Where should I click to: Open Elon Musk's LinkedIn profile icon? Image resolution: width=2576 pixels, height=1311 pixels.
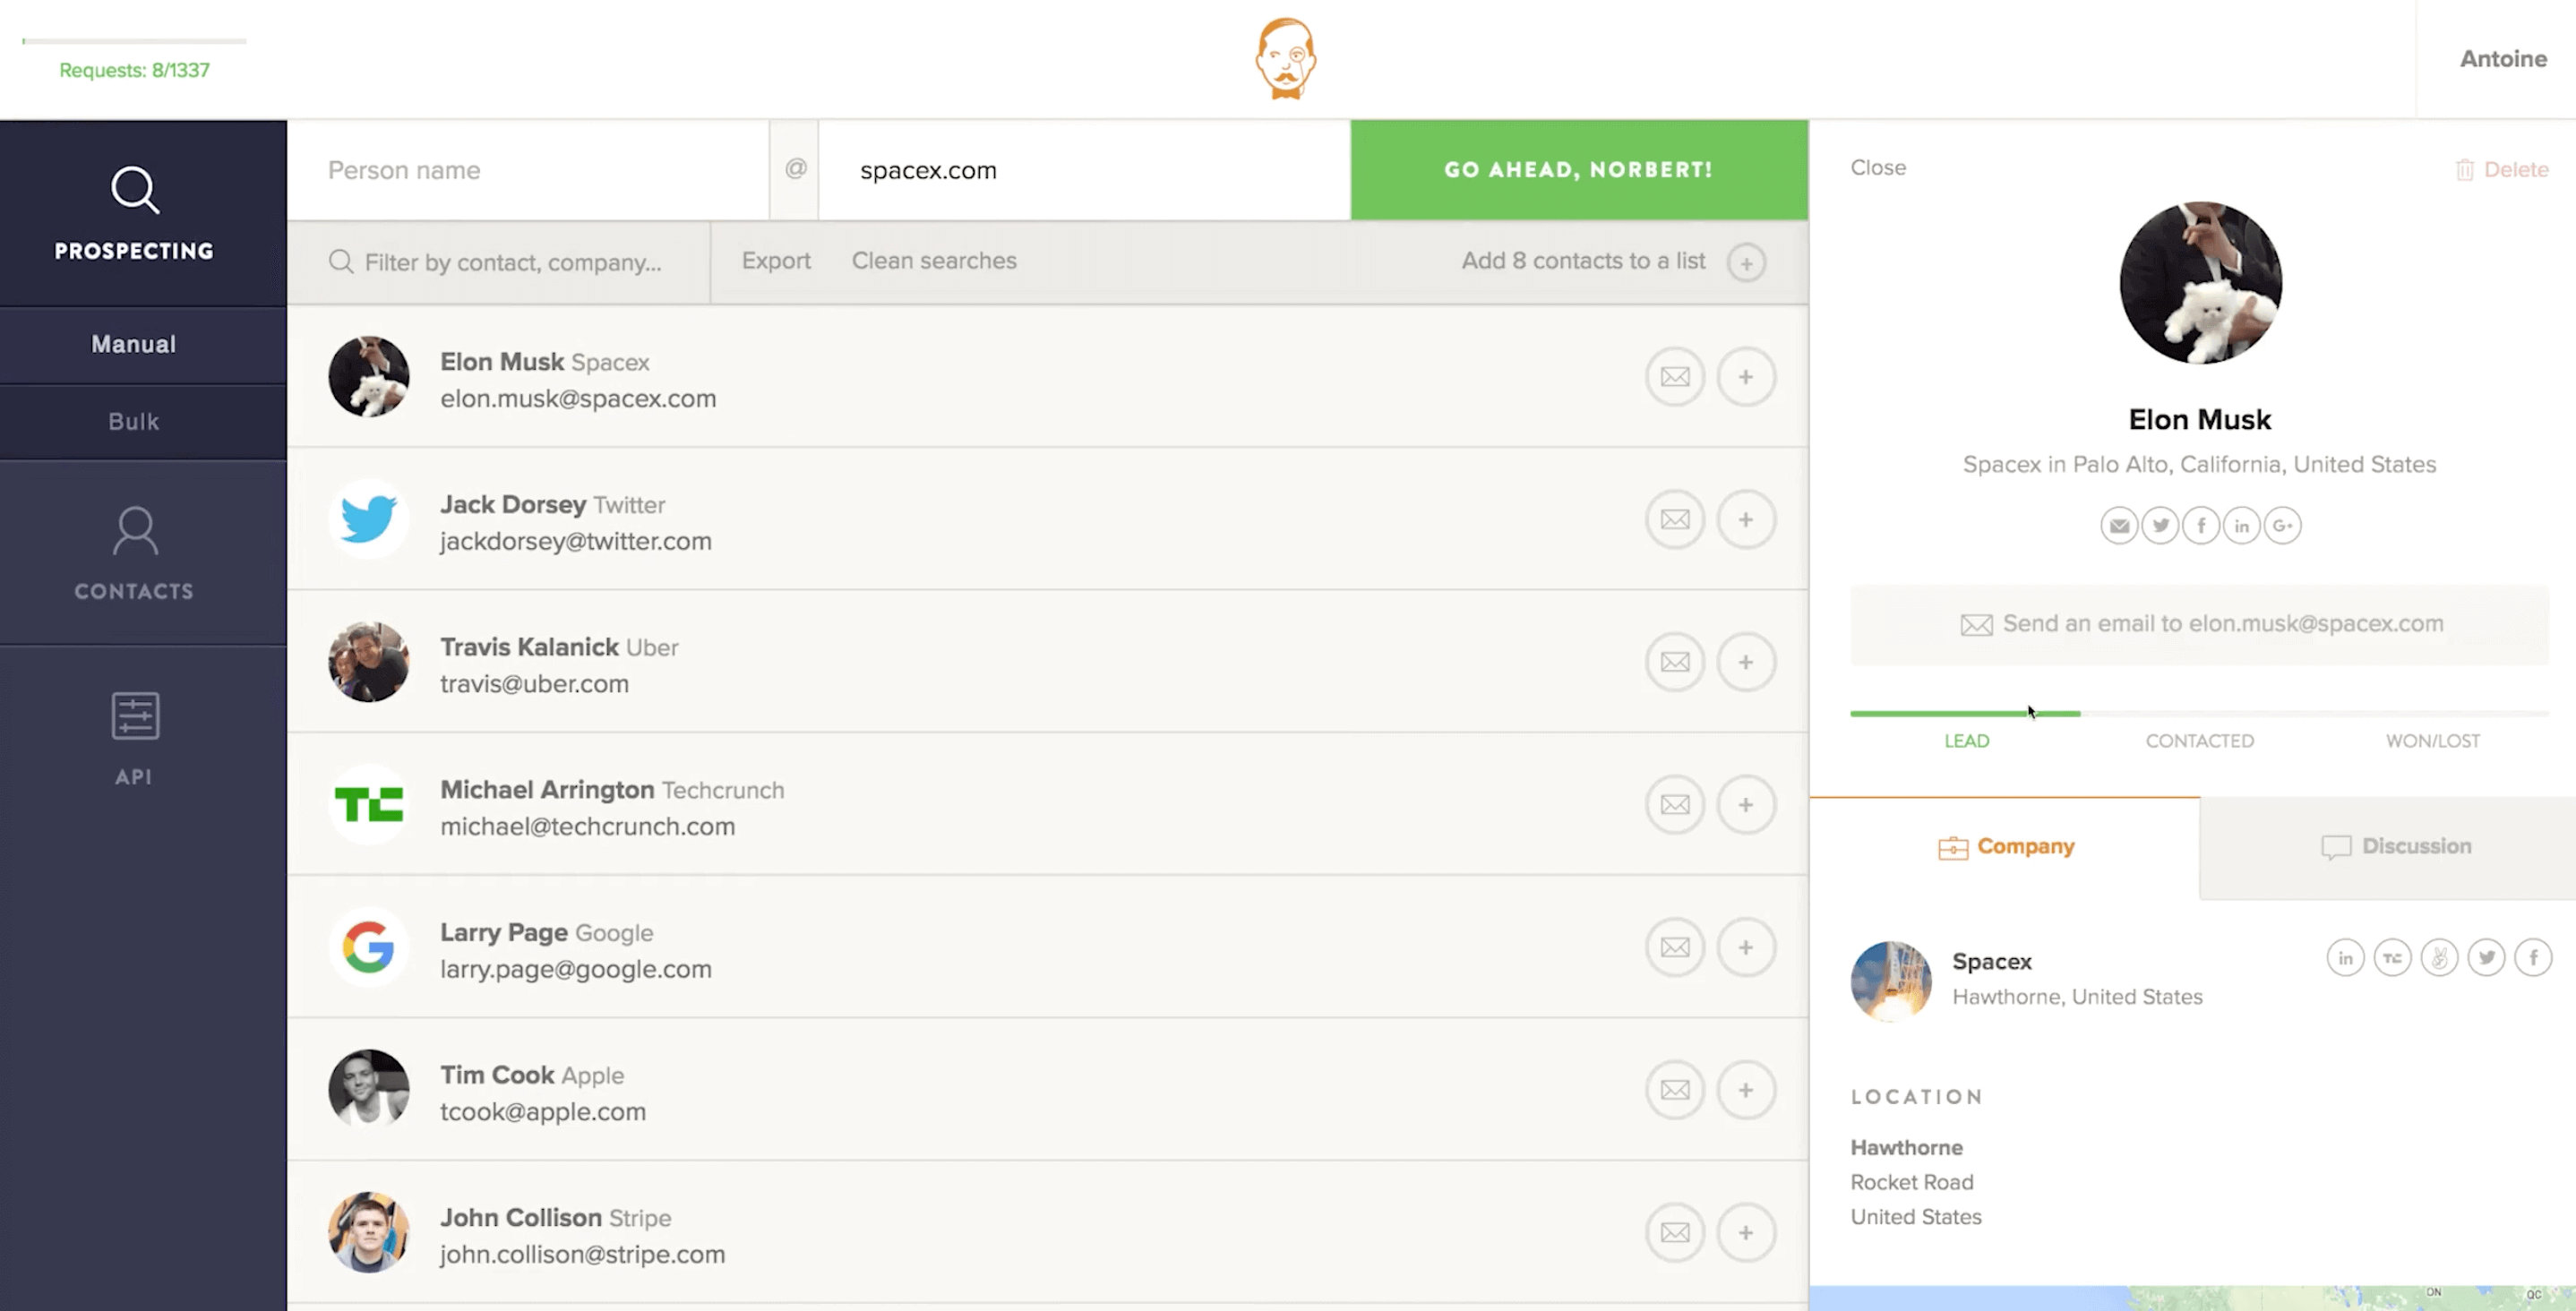click(x=2242, y=526)
